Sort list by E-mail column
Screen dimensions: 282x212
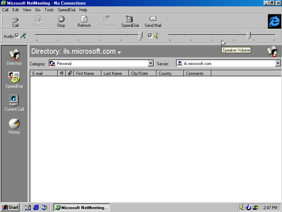(x=44, y=73)
